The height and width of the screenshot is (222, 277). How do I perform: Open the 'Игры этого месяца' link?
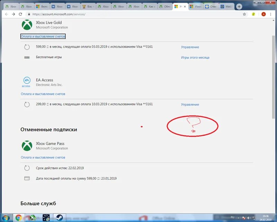pyautogui.click(x=195, y=58)
